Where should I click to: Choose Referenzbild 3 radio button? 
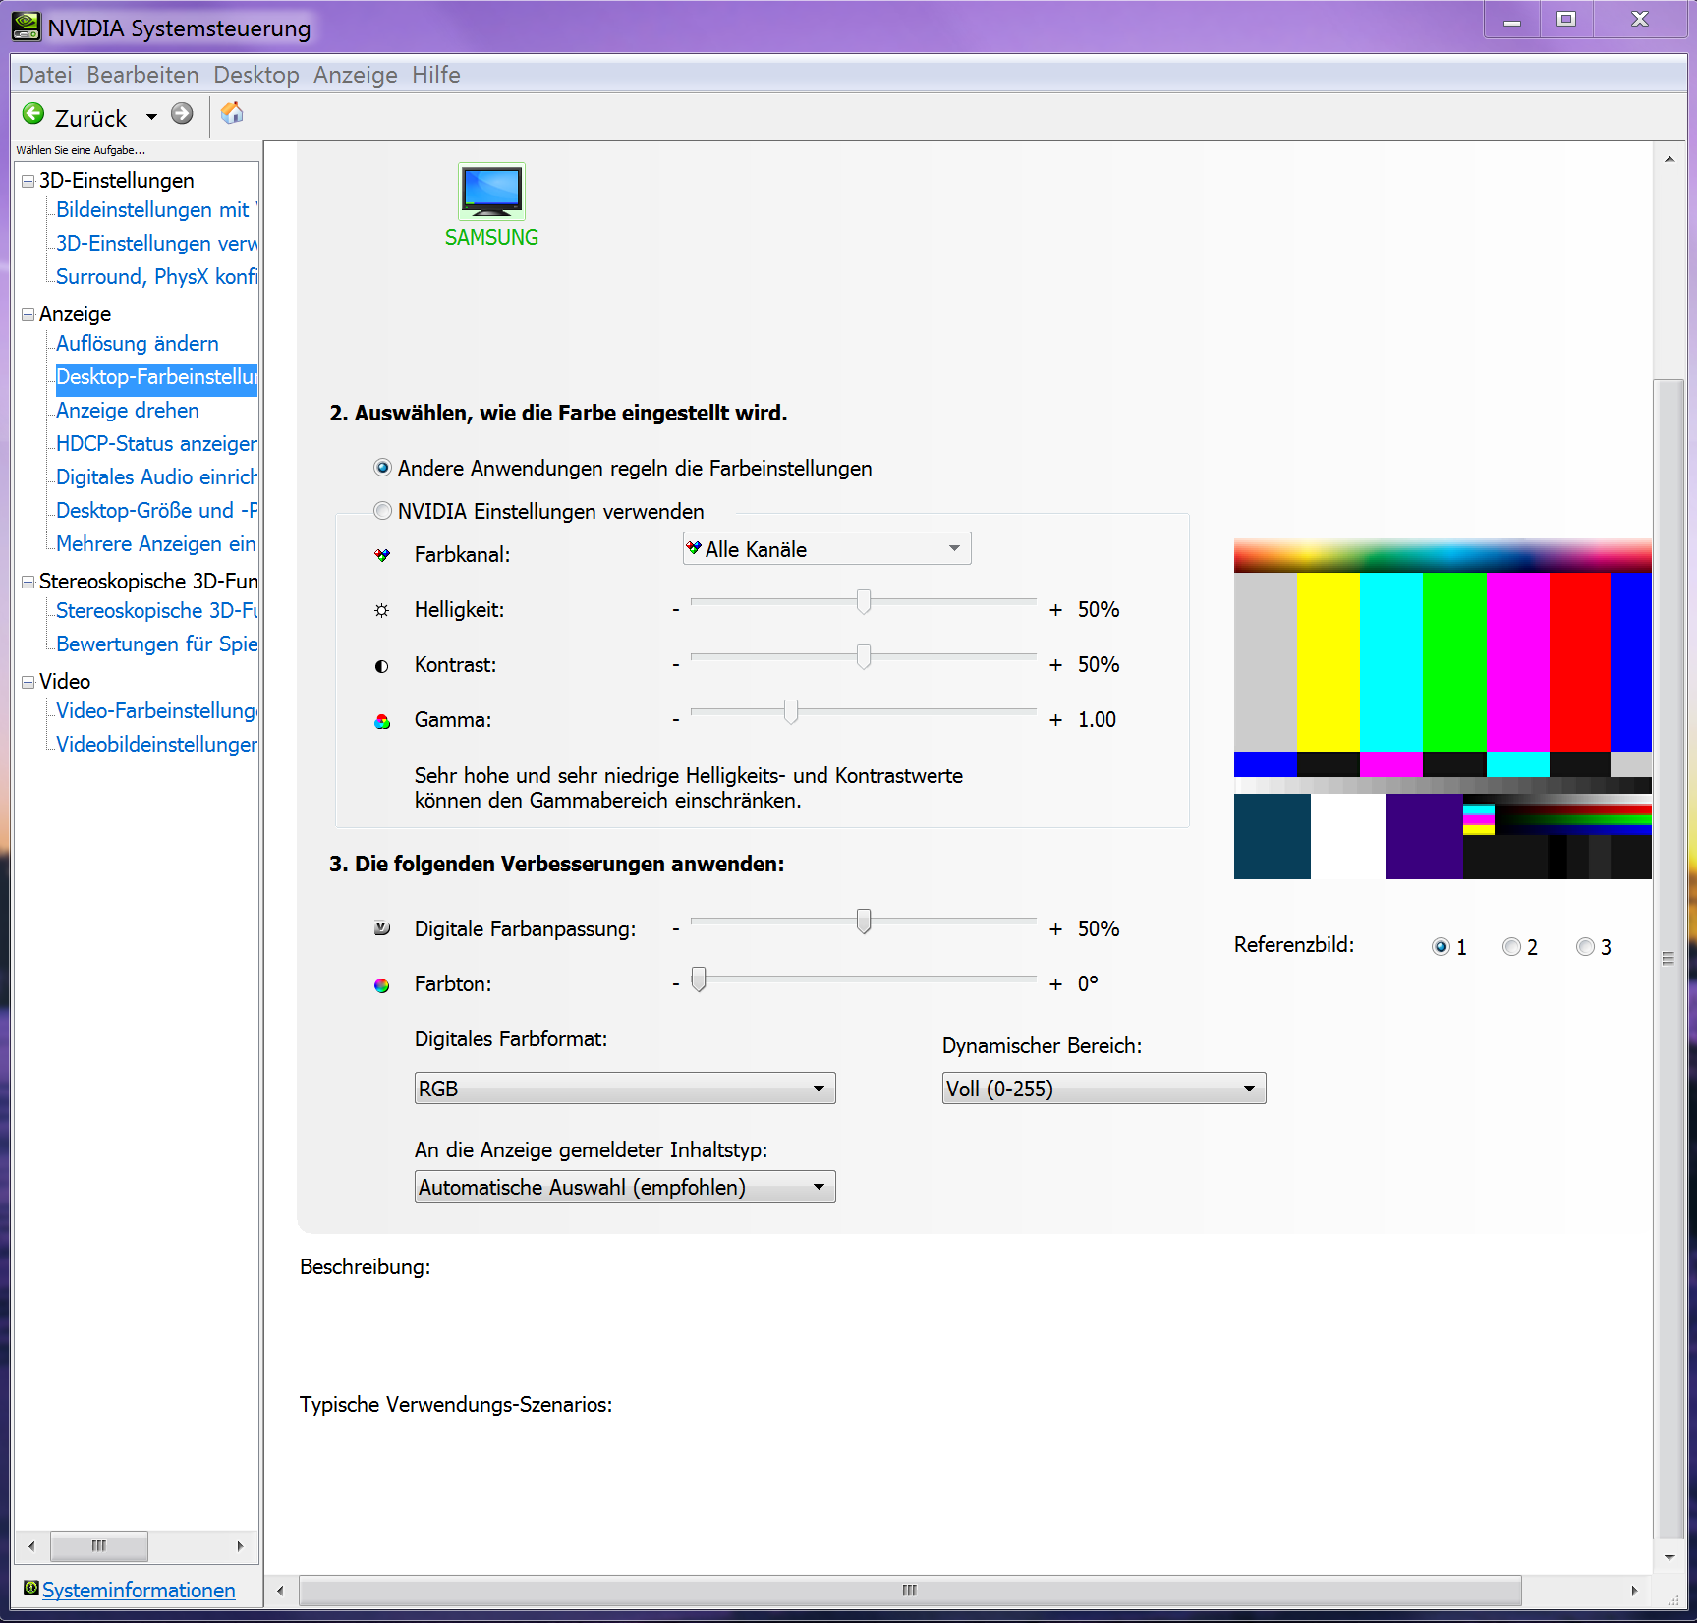(1585, 947)
